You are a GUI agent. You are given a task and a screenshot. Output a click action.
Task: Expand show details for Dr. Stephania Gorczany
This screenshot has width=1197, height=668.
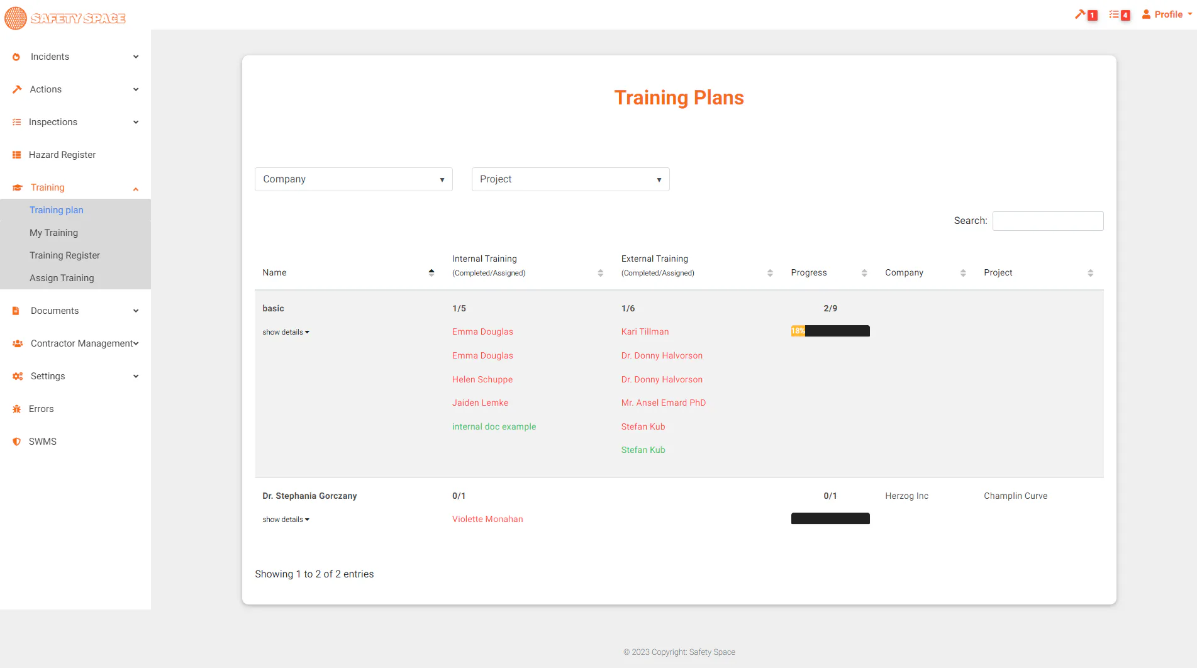coord(286,520)
